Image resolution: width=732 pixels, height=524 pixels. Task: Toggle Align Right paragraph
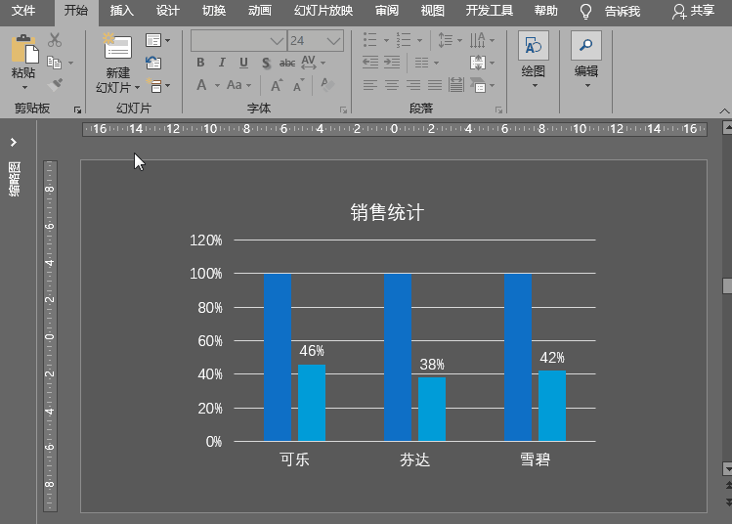tap(413, 85)
